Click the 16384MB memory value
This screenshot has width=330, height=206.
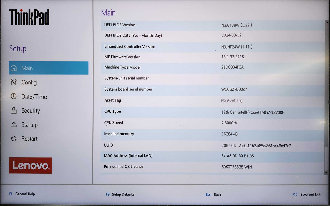click(229, 134)
